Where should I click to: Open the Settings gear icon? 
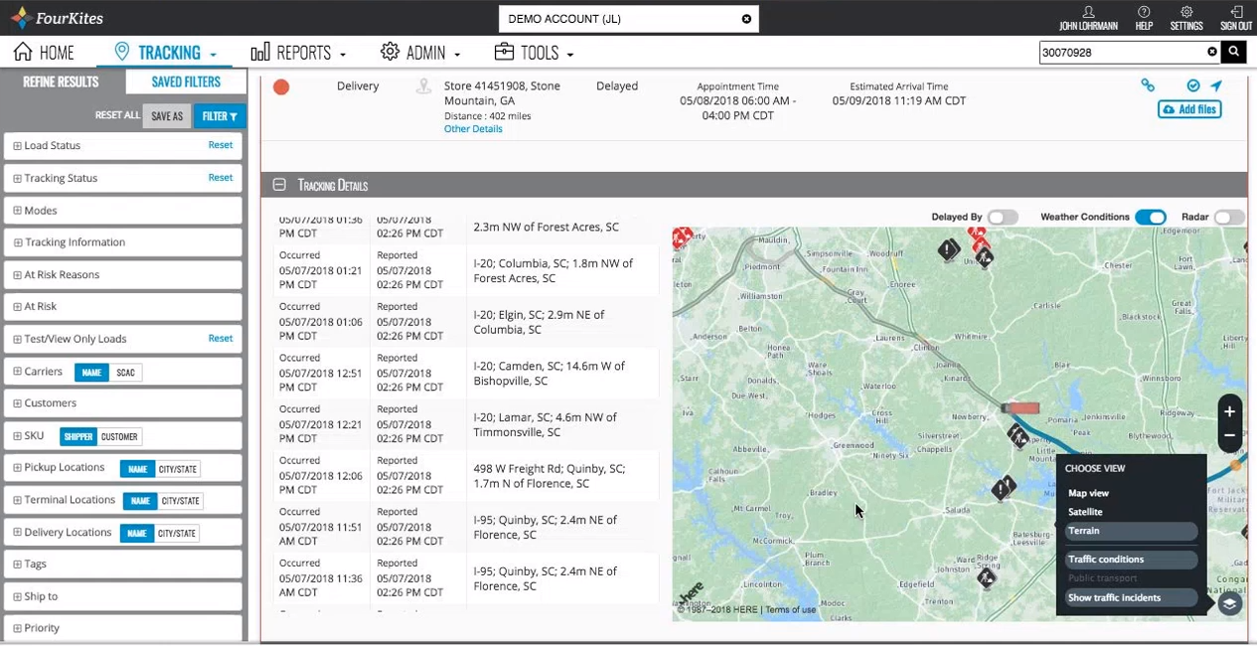pyautogui.click(x=1186, y=12)
